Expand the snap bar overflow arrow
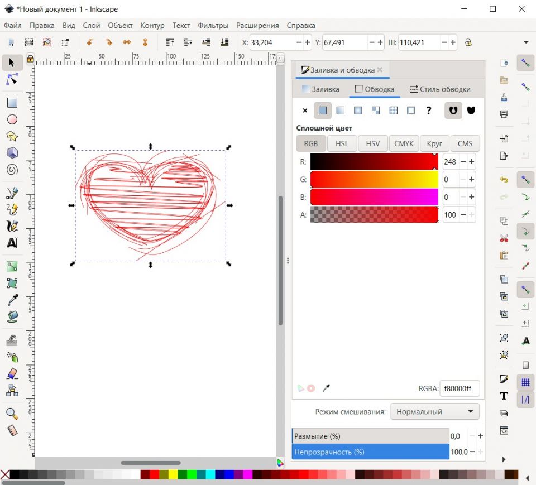 click(504, 459)
